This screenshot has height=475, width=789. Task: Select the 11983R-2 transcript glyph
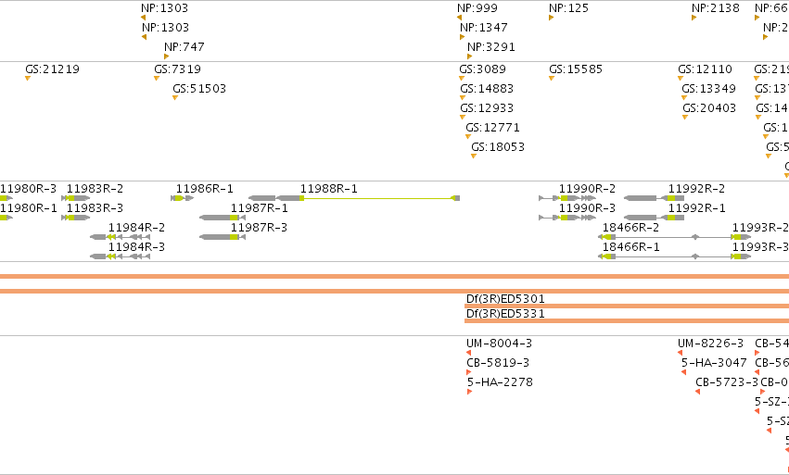click(75, 198)
